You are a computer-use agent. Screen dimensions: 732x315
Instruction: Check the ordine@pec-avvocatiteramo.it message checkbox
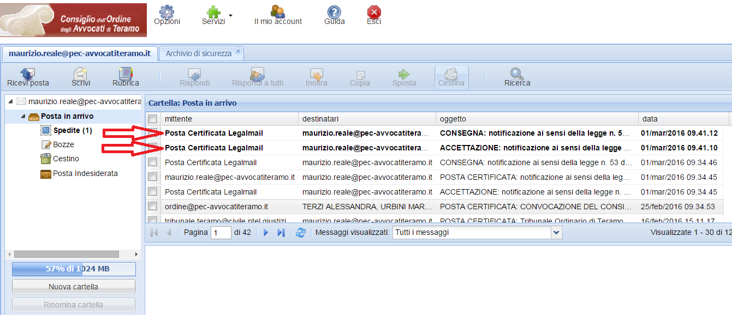pyautogui.click(x=153, y=207)
